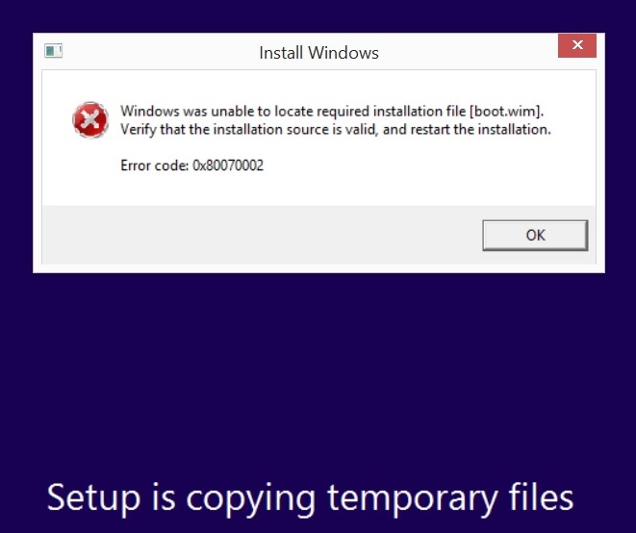636x533 pixels.
Task: Click the word "Windows" starting the error message
Action: pos(150,112)
